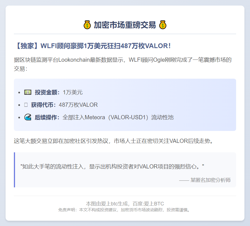The width and height of the screenshot is (250, 226).
Task: Click the wave emoji beside 后续操作
Action: (27, 117)
